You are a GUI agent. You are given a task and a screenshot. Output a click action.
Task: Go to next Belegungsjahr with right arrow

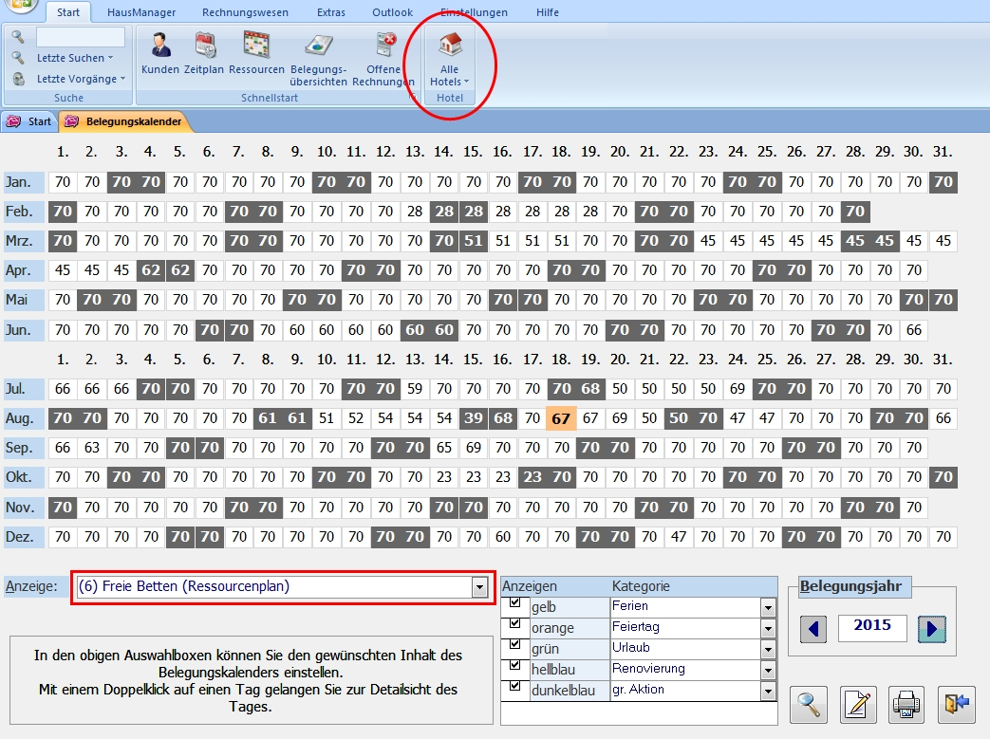931,628
